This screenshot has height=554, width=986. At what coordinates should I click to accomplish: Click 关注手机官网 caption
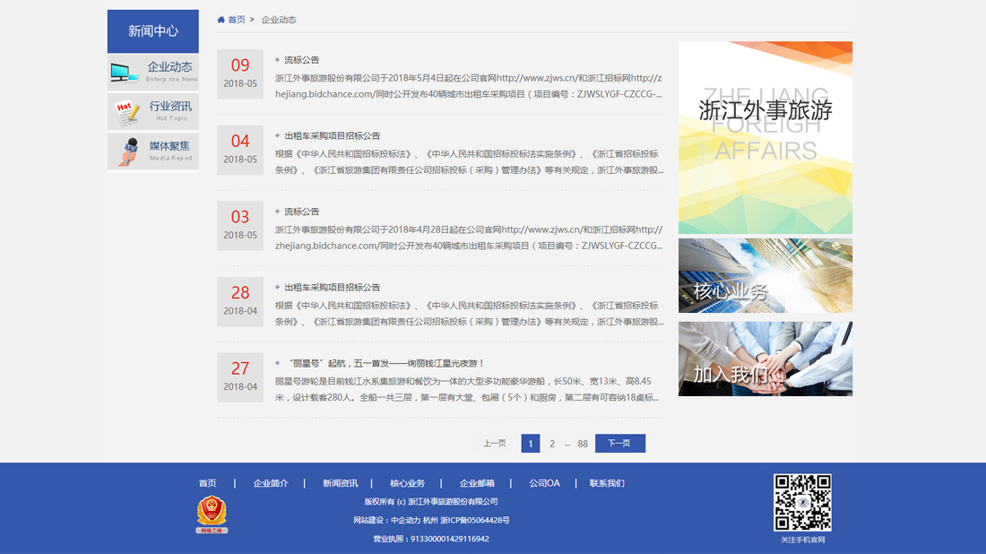(803, 540)
